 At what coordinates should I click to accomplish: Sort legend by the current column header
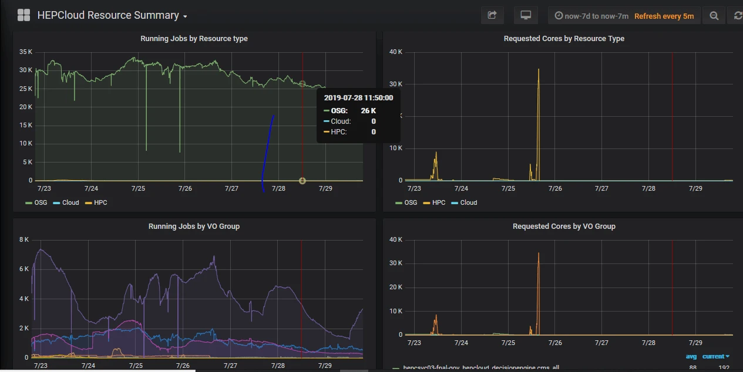715,356
